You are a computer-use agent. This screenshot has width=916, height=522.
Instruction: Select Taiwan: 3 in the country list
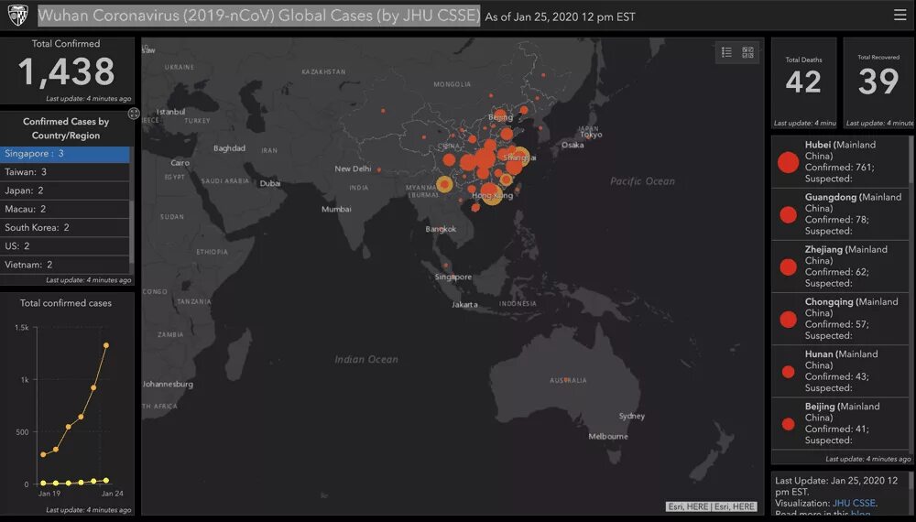[65, 171]
